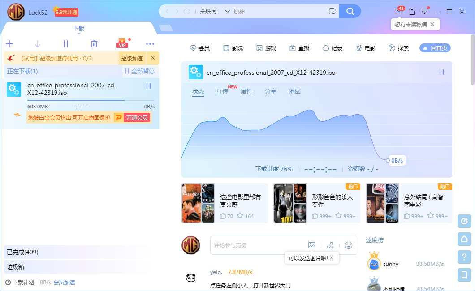Open the 形形色色的杀人案件 movie card

click(317, 203)
